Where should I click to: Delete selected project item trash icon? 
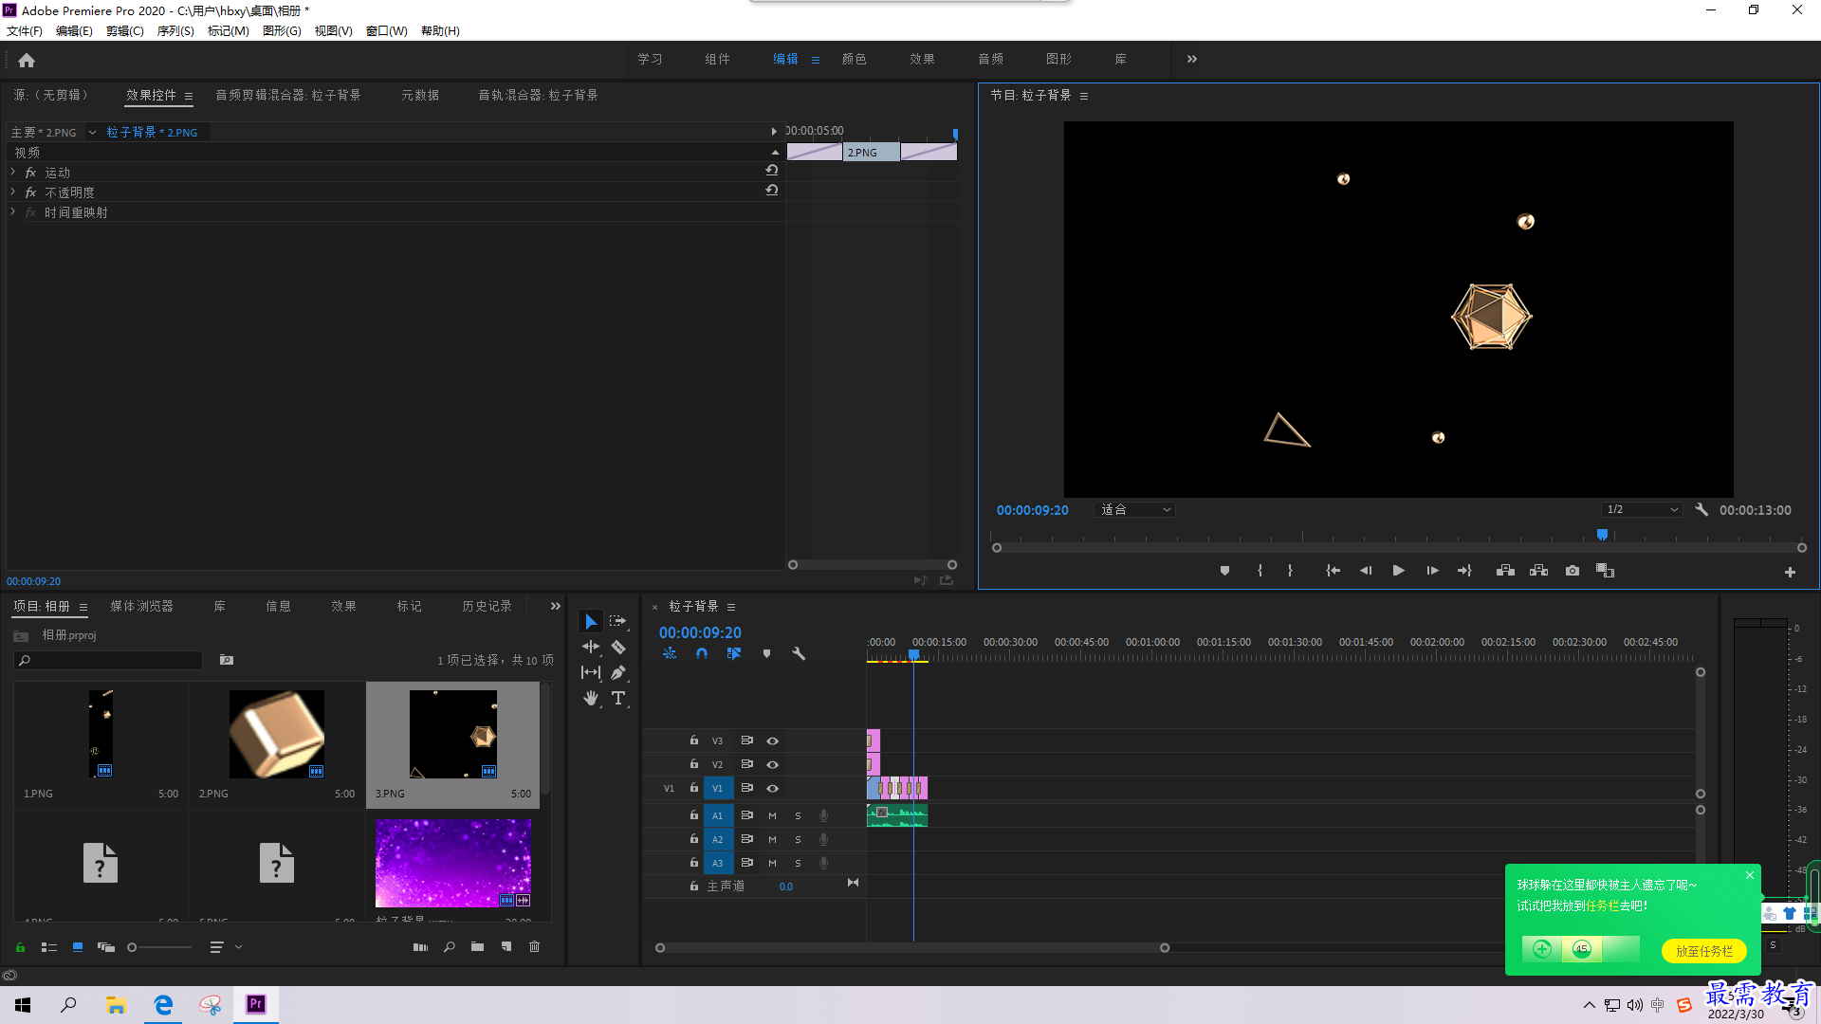coord(535,947)
